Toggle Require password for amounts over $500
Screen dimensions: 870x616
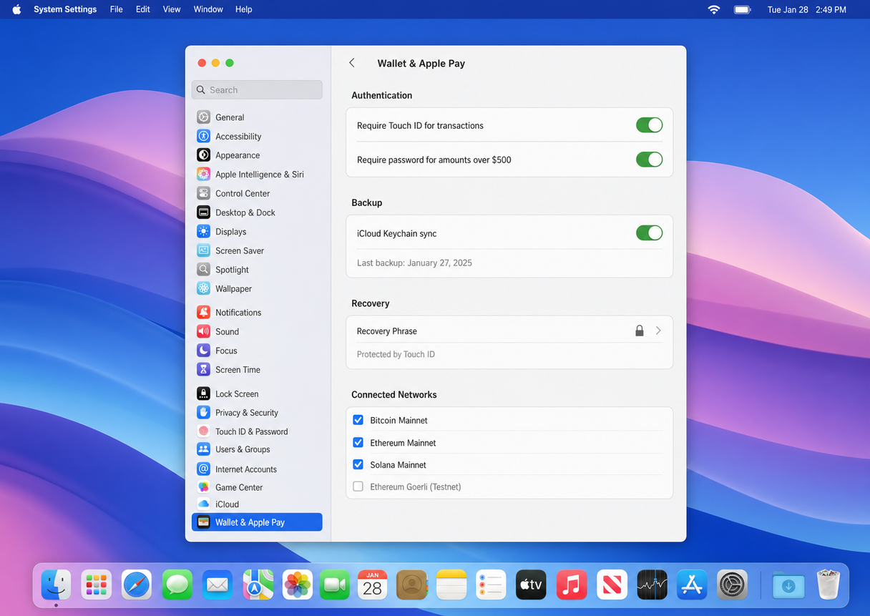(650, 160)
